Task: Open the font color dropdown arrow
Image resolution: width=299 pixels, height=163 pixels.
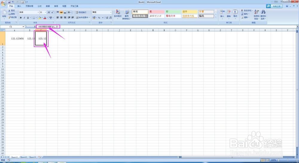Action: click(x=47, y=18)
